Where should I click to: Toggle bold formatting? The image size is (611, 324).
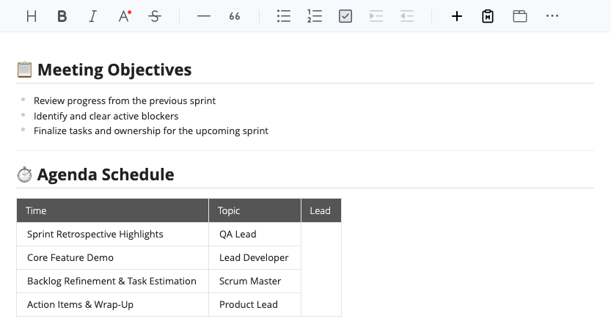coord(62,16)
